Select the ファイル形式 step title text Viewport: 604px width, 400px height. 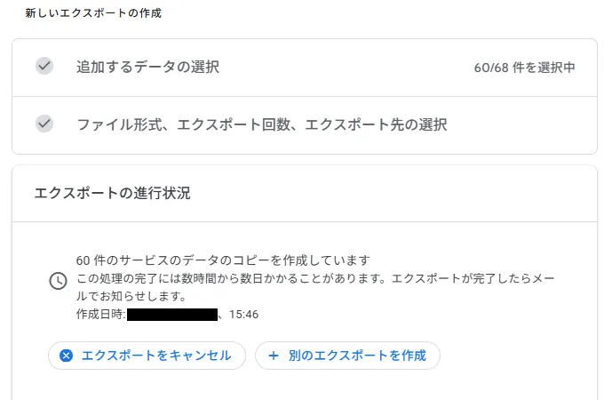261,124
